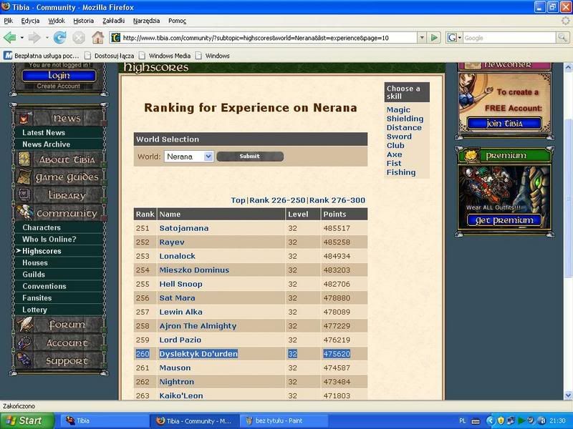The image size is (573, 429).
Task: Open the Widok menu
Action: click(x=57, y=21)
